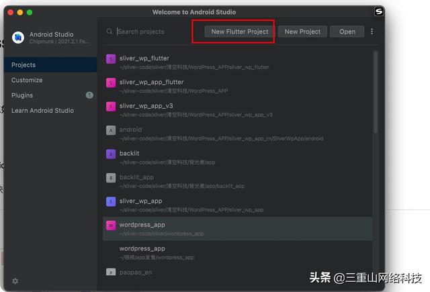Select the Projects tab in sidebar

pos(50,65)
